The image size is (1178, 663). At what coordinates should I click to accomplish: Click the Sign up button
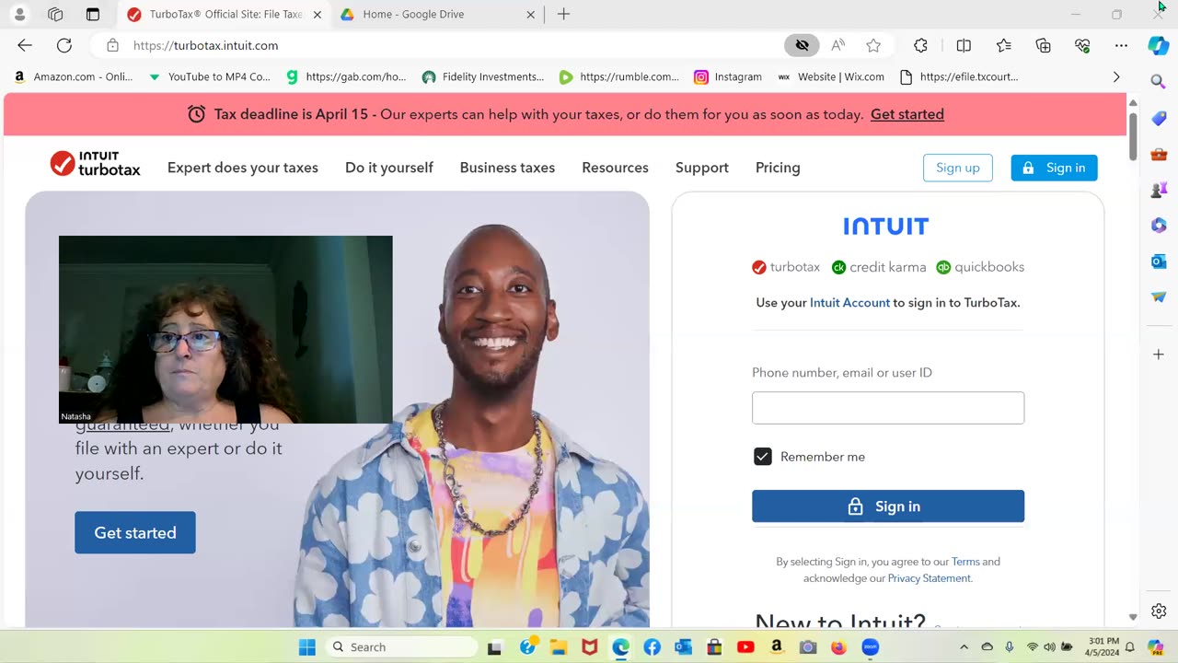(x=958, y=168)
